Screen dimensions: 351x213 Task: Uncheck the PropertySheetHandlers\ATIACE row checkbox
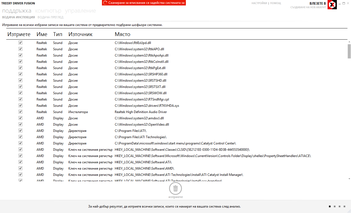20,156
